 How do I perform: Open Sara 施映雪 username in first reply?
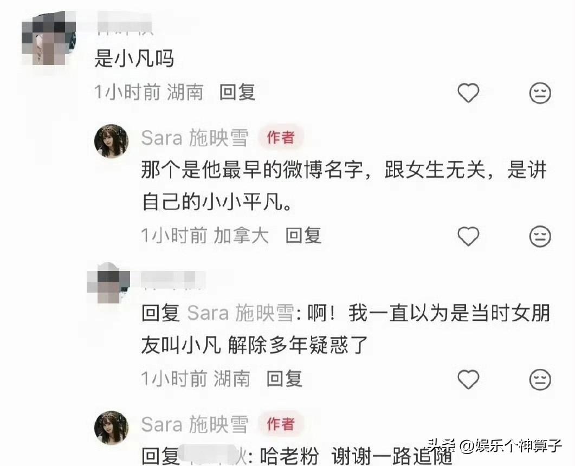(195, 138)
